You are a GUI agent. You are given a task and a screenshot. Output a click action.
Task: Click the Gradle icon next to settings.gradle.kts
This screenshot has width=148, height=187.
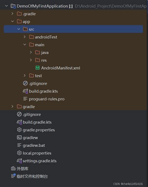pyautogui.click(x=19, y=161)
